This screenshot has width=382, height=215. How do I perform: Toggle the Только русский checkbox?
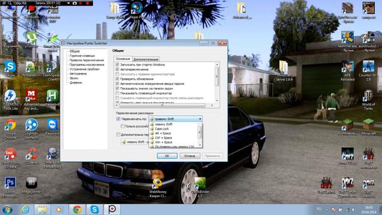122,126
